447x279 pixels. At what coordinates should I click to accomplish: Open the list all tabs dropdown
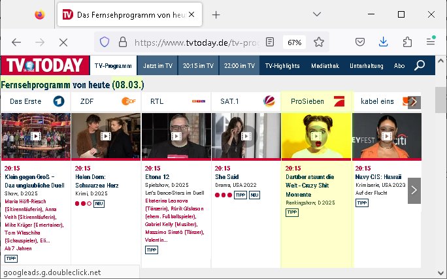[x=317, y=14]
